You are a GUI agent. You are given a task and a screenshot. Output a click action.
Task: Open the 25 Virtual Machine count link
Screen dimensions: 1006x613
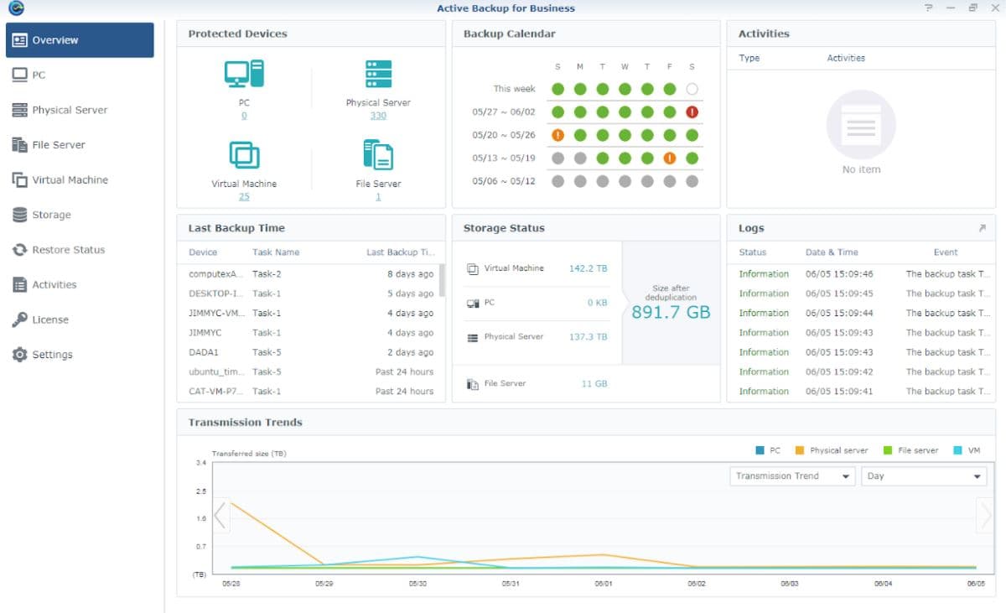244,196
